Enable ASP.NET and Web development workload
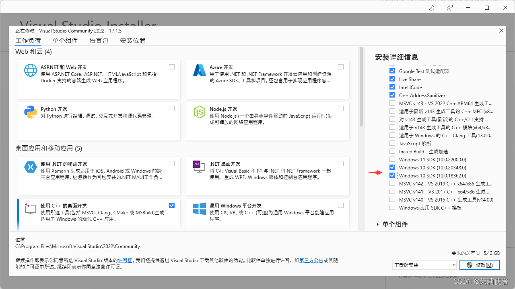This screenshot has width=515, height=289. [x=172, y=67]
